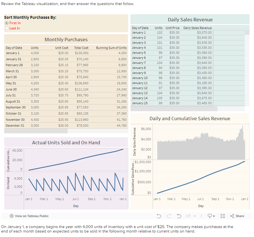Screen dimensions: 254x237
Task: Select the Revert icon to reset the workbook
Action: [x=179, y=216]
